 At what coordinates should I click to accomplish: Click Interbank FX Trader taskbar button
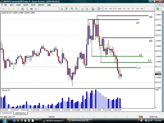click(x=54, y=121)
